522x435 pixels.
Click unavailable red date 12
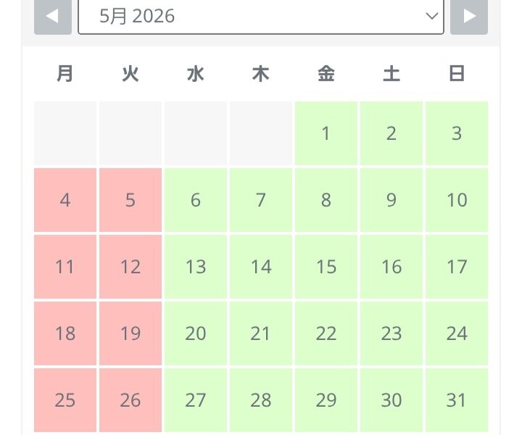(130, 267)
